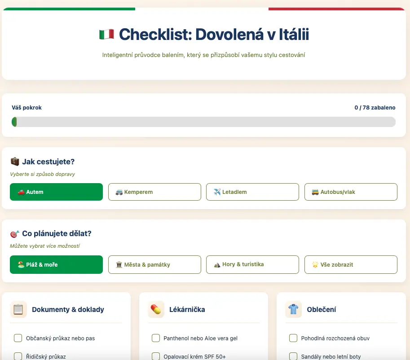Viewport: 410px width, 360px height.
Task: Enable Města & památky activity filter
Action: (x=154, y=264)
